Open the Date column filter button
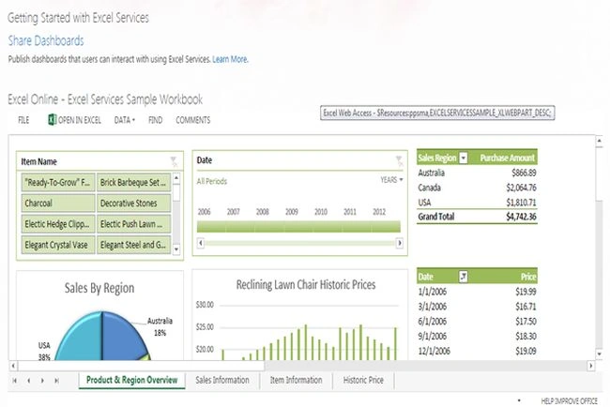 point(463,277)
